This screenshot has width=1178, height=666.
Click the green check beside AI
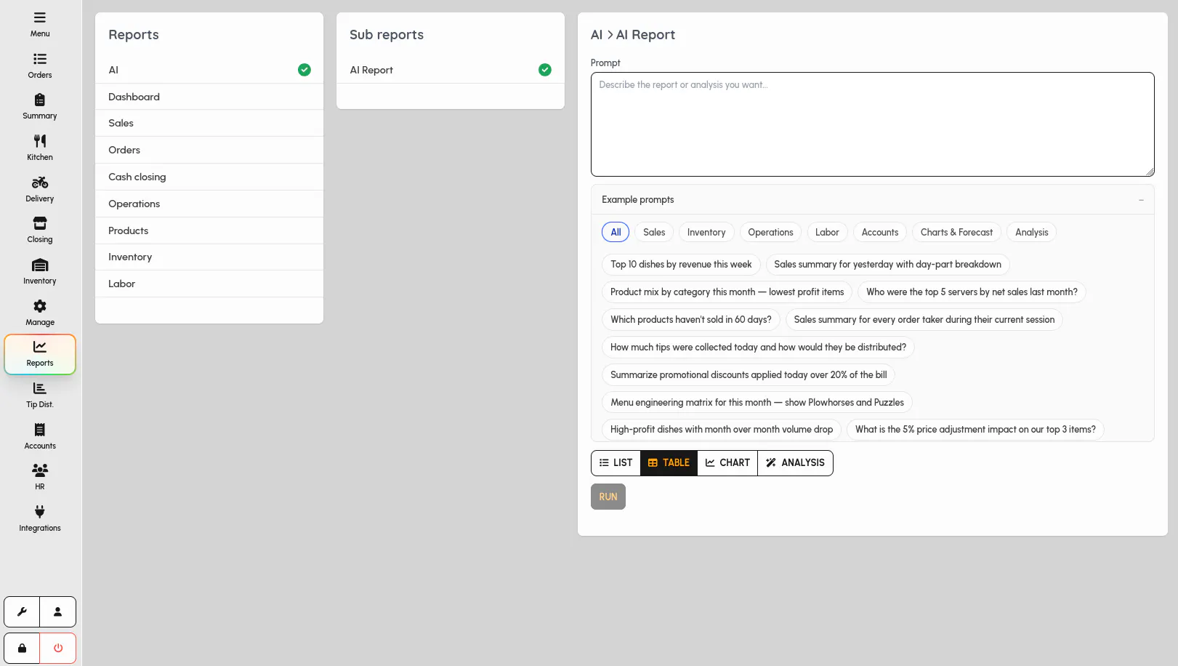pyautogui.click(x=304, y=70)
